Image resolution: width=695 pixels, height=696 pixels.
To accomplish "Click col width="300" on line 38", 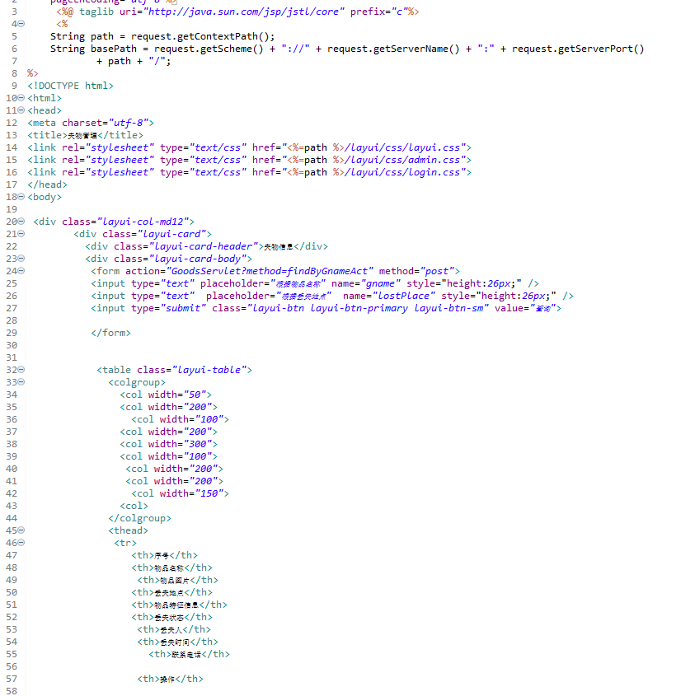I will [x=168, y=444].
